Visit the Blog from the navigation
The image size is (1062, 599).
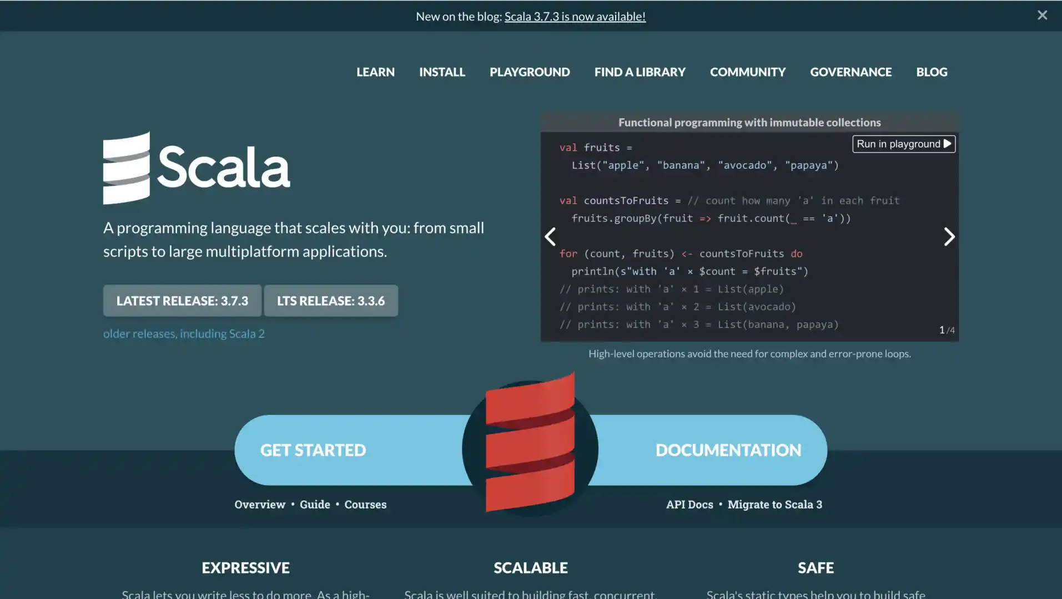pyautogui.click(x=932, y=72)
